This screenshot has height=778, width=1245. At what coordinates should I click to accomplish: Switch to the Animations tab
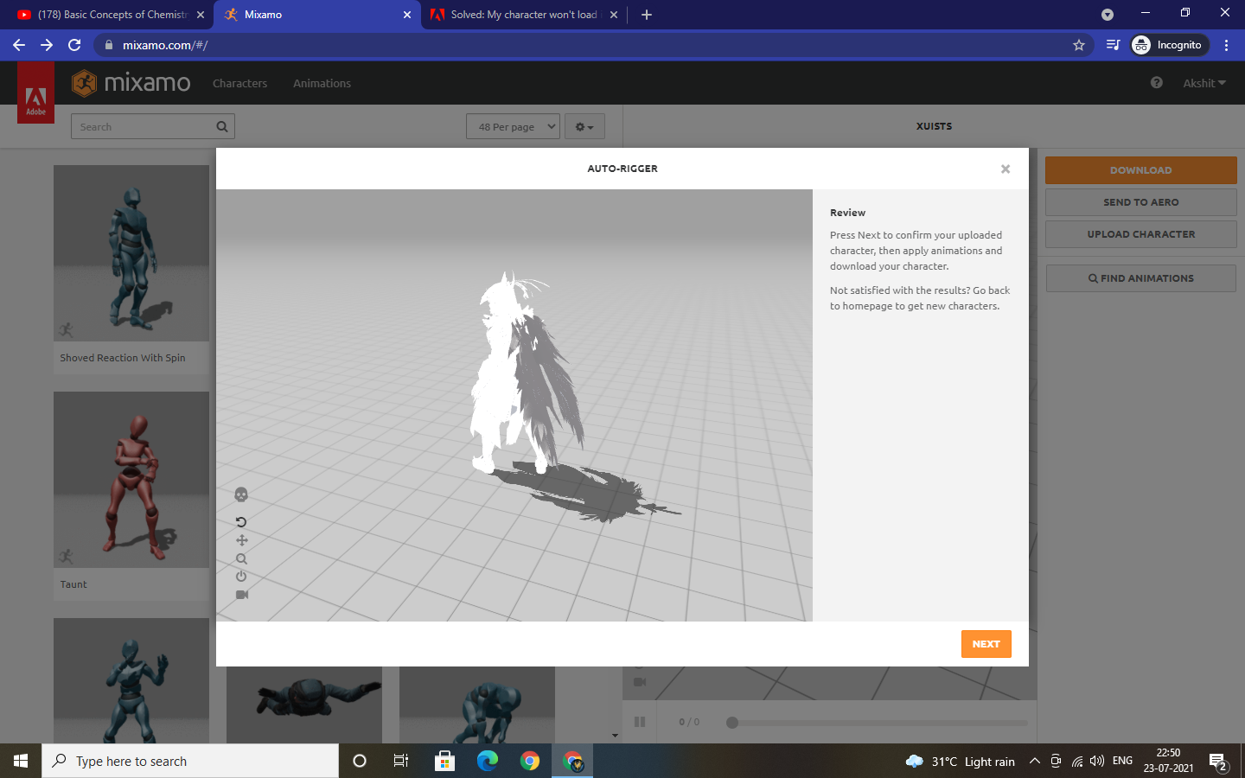click(322, 83)
